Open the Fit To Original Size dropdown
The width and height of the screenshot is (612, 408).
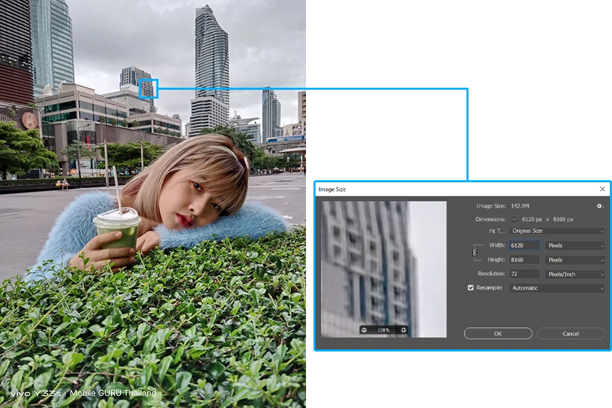tap(557, 231)
